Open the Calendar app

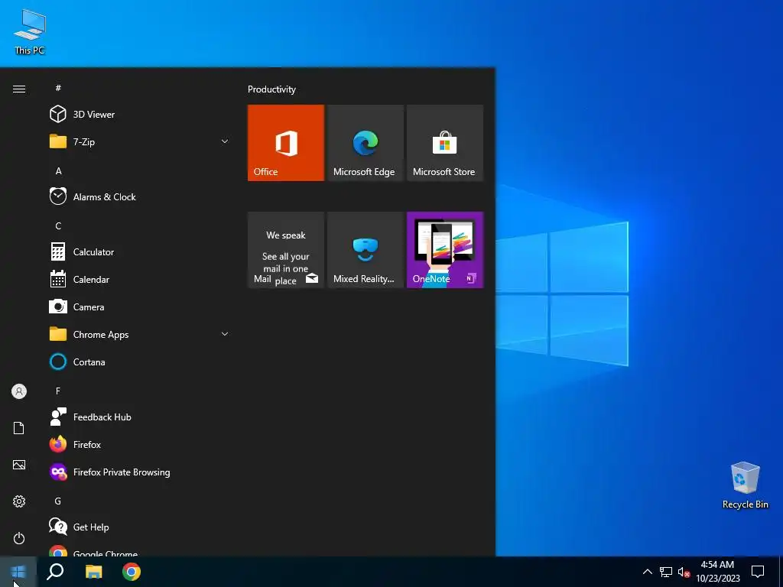(x=140, y=280)
